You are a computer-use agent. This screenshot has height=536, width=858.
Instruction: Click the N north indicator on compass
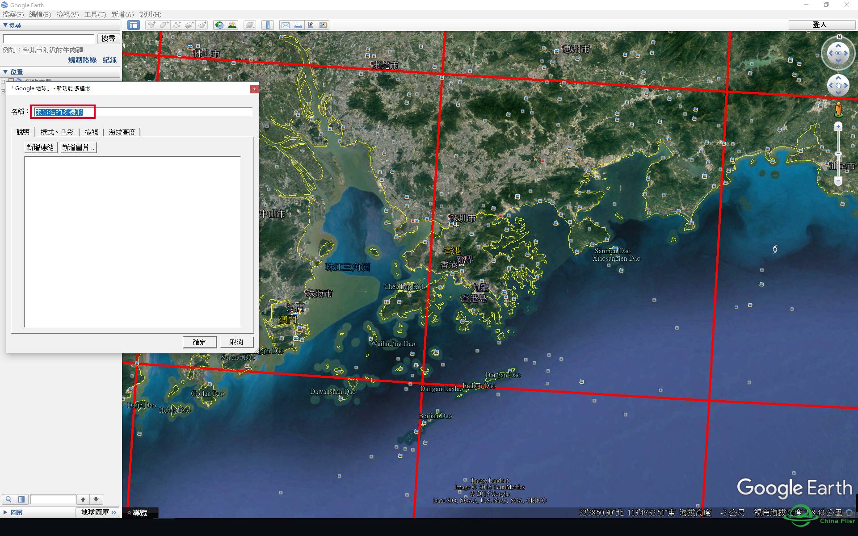click(839, 37)
